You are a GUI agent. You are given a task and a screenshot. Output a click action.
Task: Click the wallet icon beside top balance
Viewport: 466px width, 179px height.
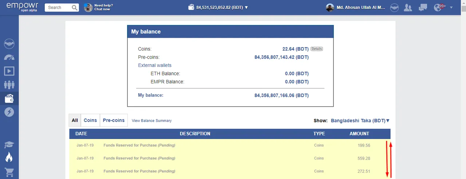click(x=191, y=7)
